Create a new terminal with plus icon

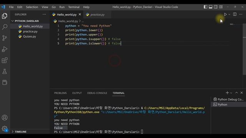click(227, 93)
